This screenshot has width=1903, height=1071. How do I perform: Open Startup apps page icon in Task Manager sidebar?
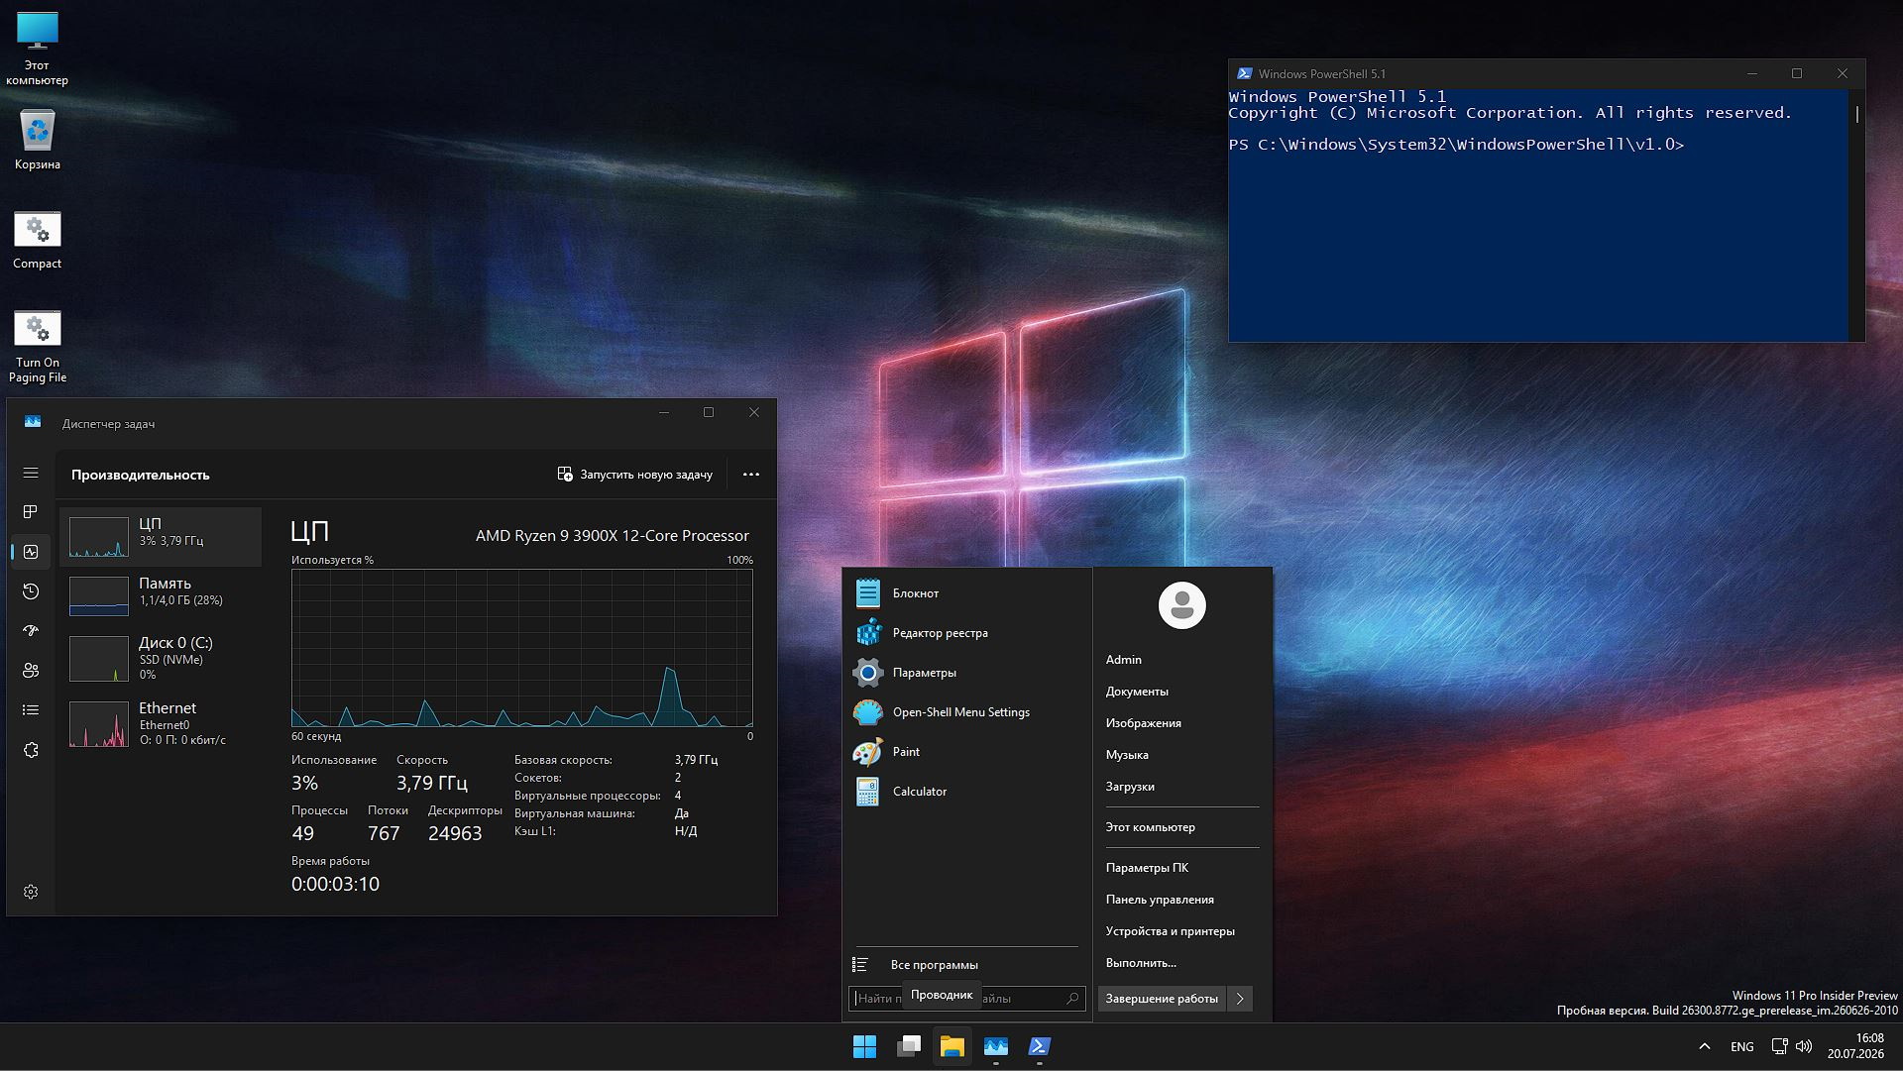[x=31, y=631]
